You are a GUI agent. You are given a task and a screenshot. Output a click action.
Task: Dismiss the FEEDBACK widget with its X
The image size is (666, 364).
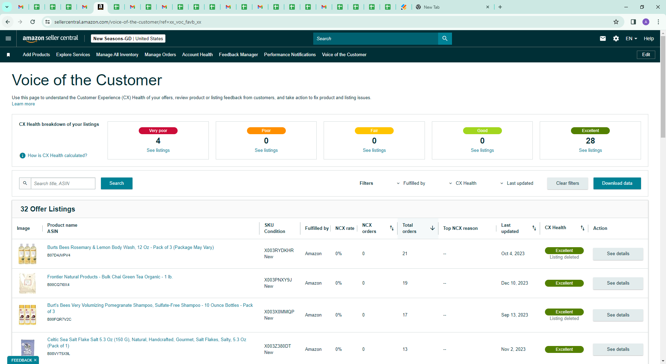pos(35,360)
